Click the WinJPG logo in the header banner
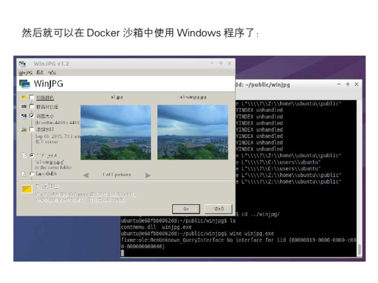378x283 pixels. (x=25, y=83)
